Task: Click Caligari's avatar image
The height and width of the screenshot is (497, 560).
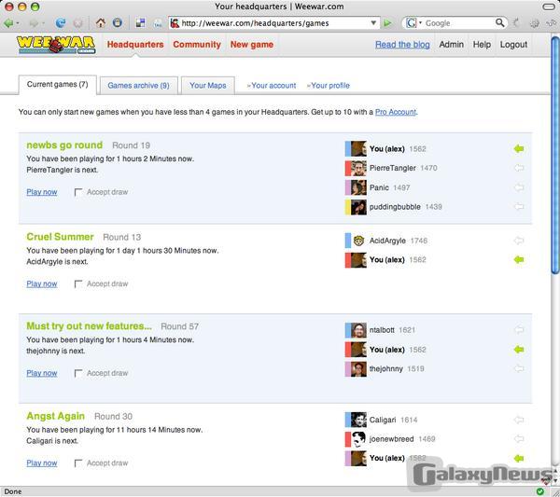Action: click(357, 421)
